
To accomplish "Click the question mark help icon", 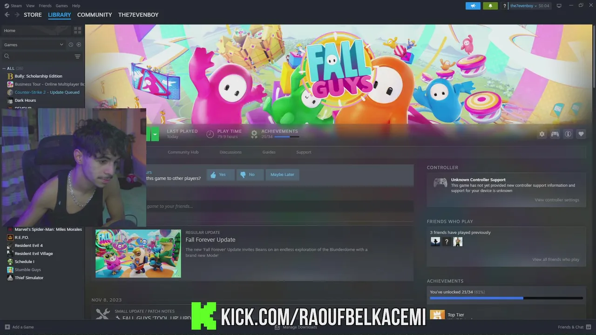I will pos(505,6).
